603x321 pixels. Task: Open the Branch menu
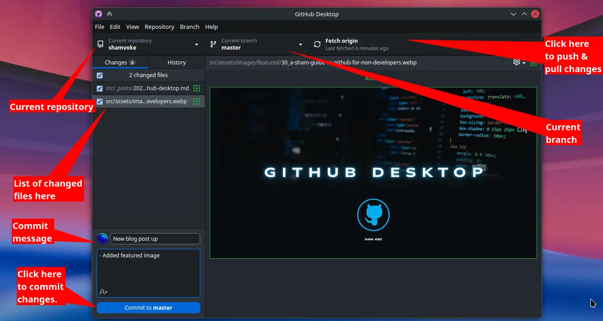point(189,27)
